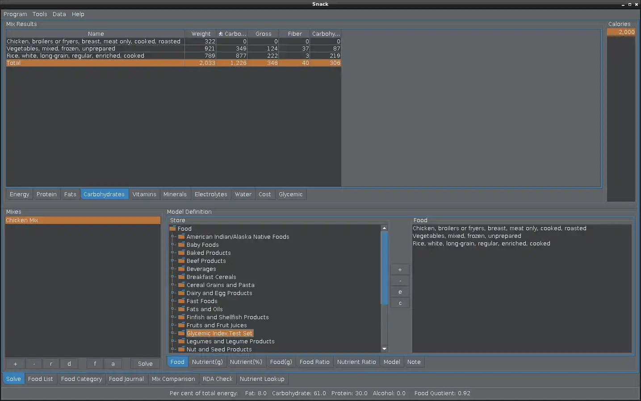This screenshot has width=641, height=401.
Task: Open the Nutrient Ratio tab
Action: tap(356, 362)
